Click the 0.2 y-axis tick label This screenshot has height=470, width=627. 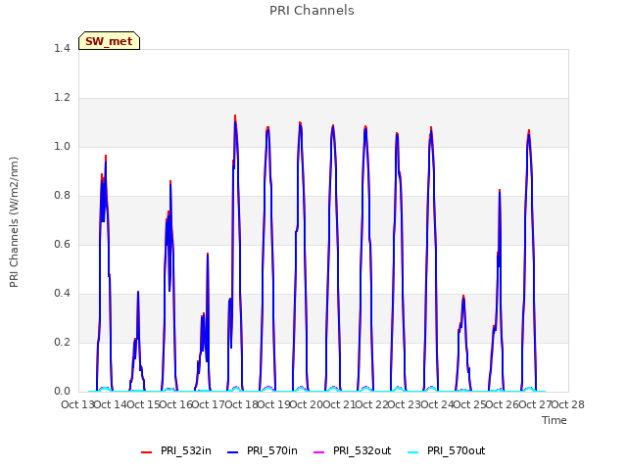click(x=62, y=342)
